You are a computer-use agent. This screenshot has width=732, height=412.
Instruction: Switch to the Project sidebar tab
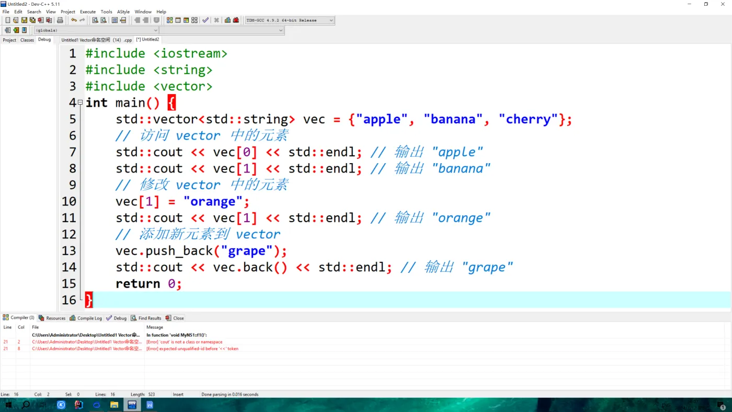point(9,40)
